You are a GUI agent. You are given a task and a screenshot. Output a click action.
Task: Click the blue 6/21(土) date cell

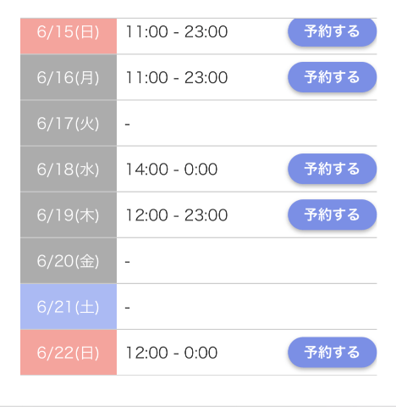69,307
